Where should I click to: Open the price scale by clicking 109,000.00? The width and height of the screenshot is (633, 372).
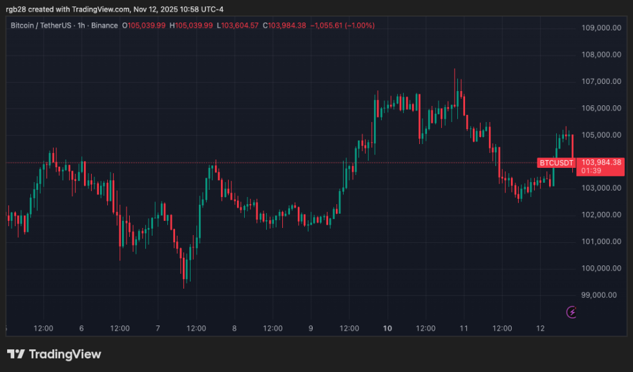pos(601,28)
